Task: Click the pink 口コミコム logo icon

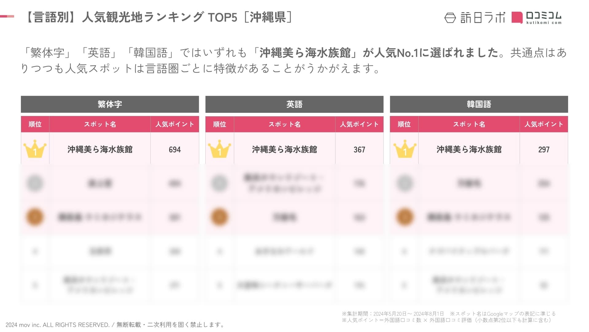Action: click(517, 18)
